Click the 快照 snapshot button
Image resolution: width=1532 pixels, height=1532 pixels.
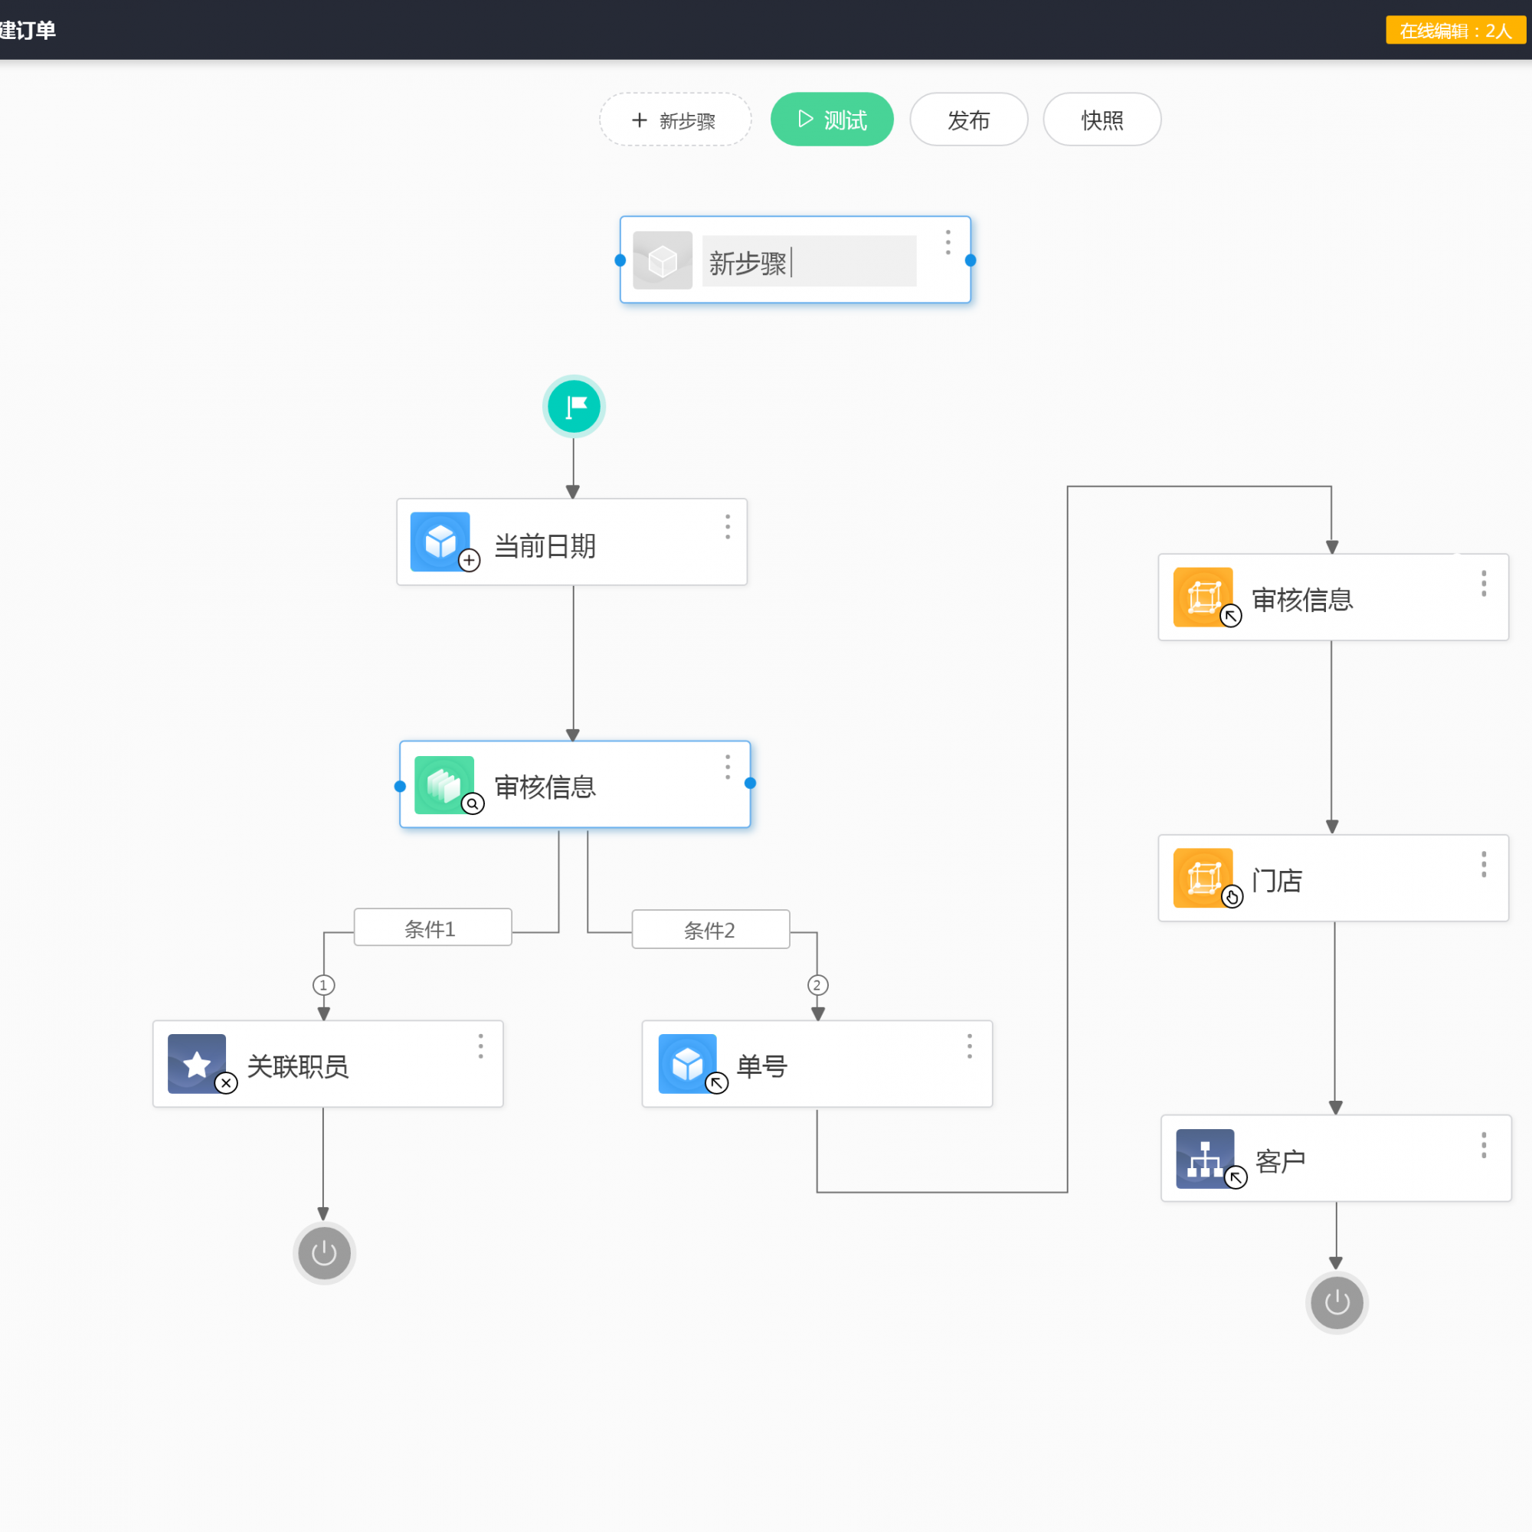point(1102,119)
